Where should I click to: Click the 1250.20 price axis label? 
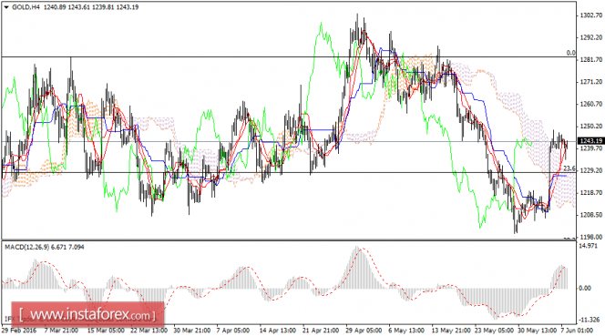point(590,127)
